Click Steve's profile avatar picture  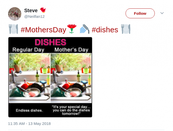pos(15,14)
